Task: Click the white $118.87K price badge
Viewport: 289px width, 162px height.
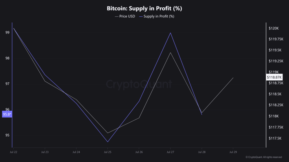Action: [275, 77]
